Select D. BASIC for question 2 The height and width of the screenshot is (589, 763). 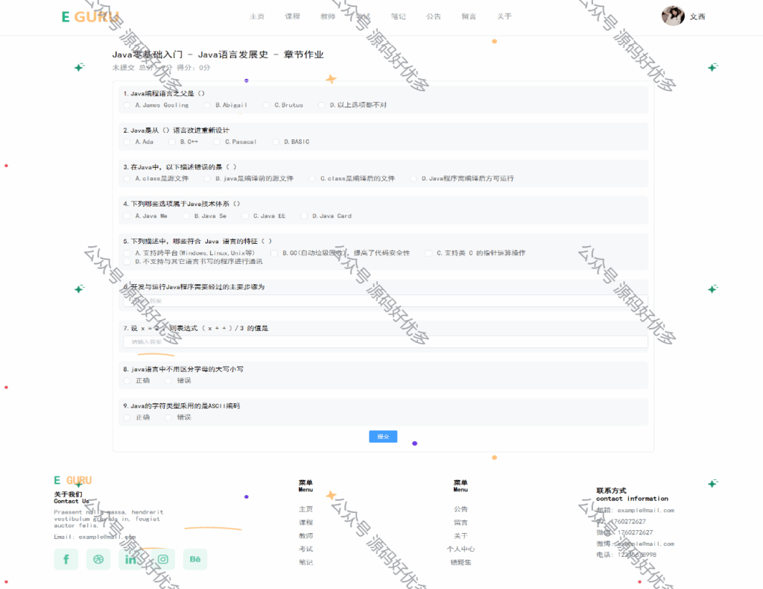pyautogui.click(x=276, y=142)
